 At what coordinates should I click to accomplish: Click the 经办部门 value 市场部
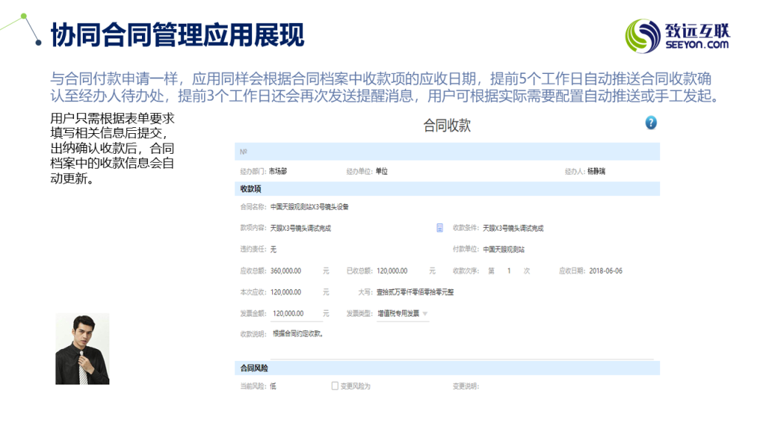click(x=279, y=172)
